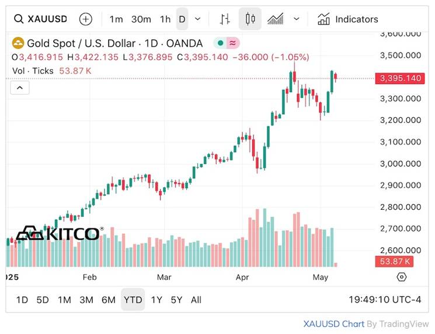Expand the time interval dropdown arrow
Image resolution: width=435 pixels, height=334 pixels.
coord(198,19)
